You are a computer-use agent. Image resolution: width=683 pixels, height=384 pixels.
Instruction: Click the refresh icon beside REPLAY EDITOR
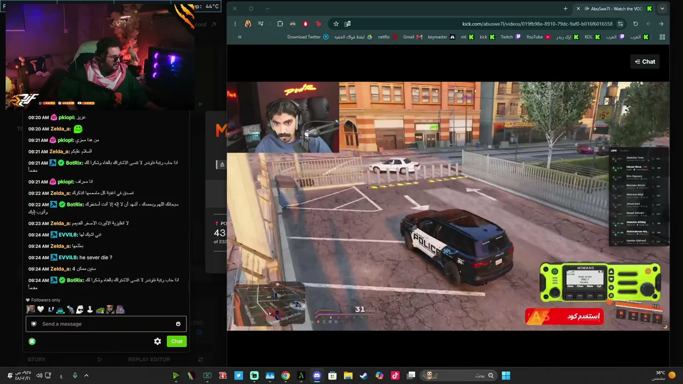[200, 359]
